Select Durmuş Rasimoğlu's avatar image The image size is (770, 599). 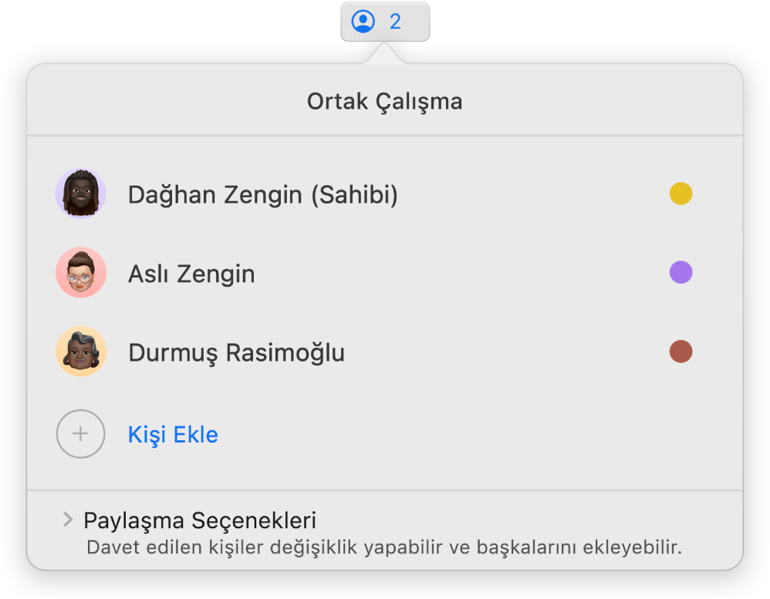80,352
